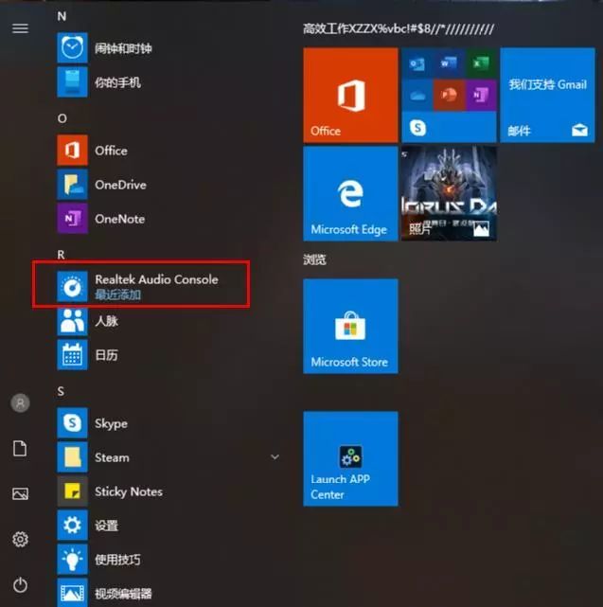Click the user account avatar in the sidebar

click(x=20, y=403)
